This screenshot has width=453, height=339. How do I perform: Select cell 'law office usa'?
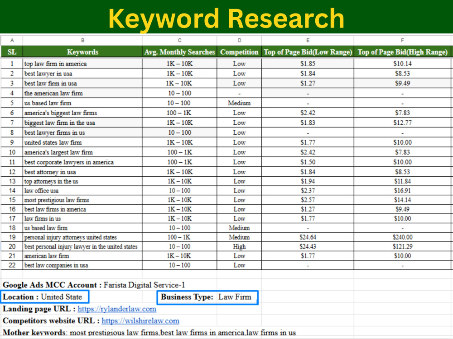82,191
